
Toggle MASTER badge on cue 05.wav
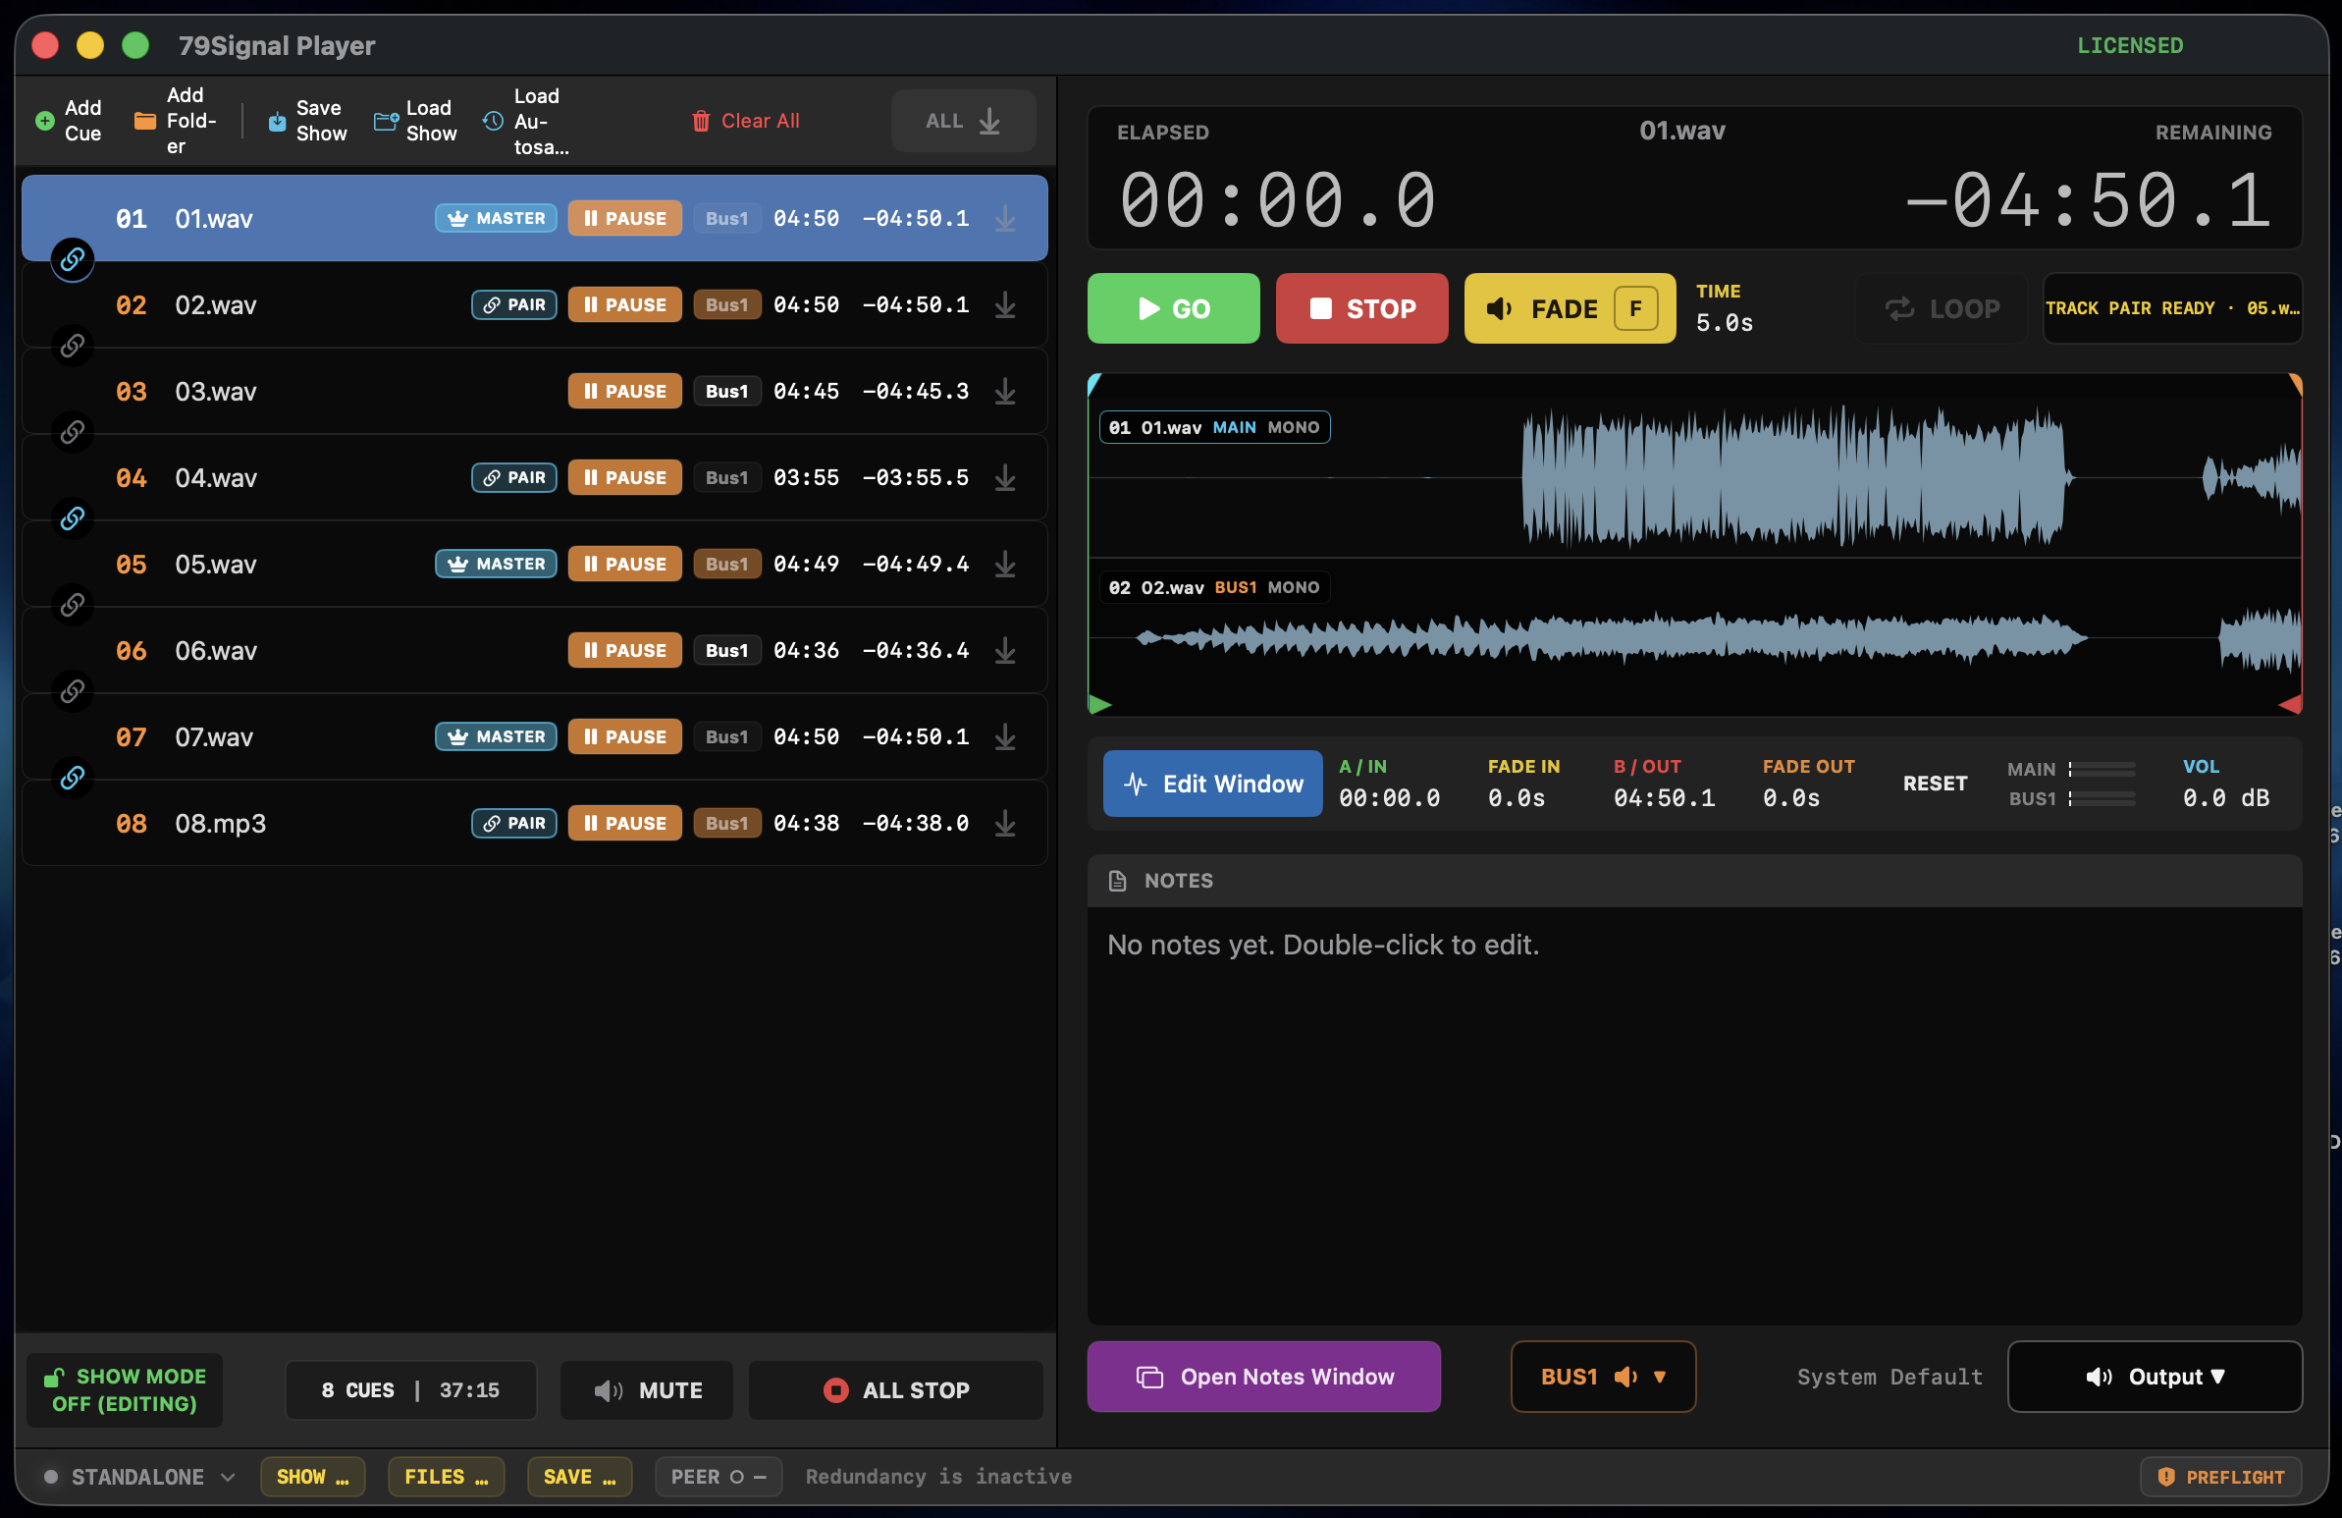(496, 564)
